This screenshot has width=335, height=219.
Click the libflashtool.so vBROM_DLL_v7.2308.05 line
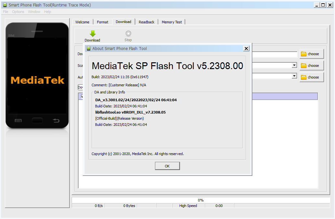pyautogui.click(x=130, y=112)
